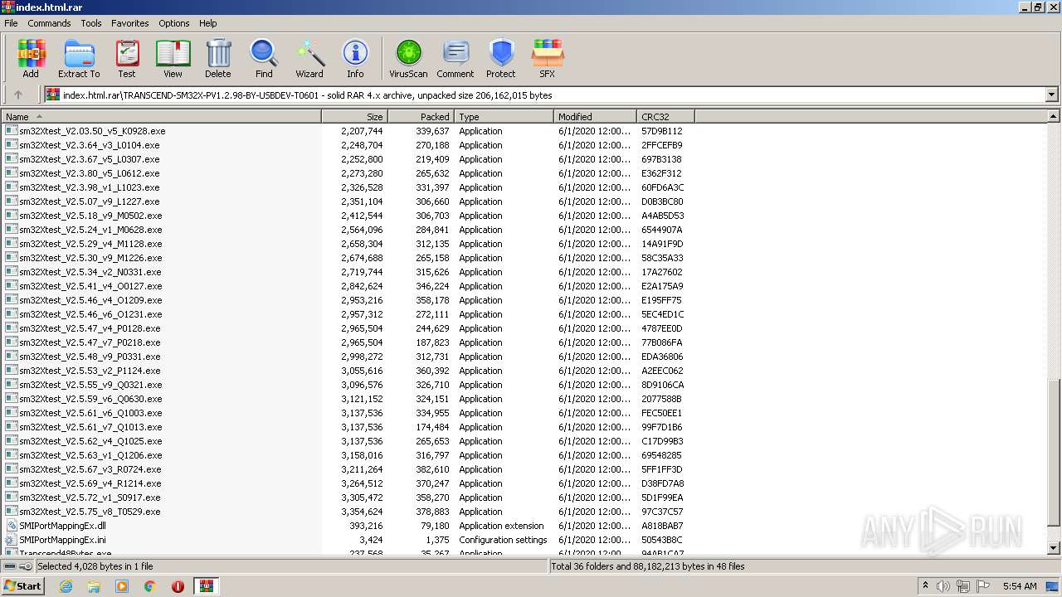Start VirusScan on archive
This screenshot has height=597, width=1062.
click(x=408, y=59)
